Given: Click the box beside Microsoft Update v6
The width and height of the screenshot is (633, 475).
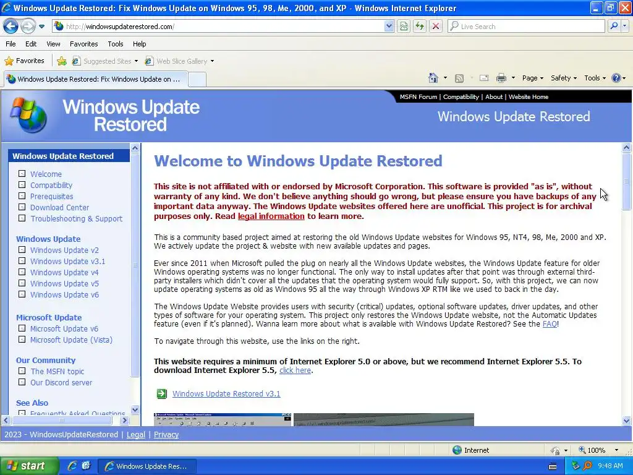Looking at the screenshot, I should tap(22, 328).
